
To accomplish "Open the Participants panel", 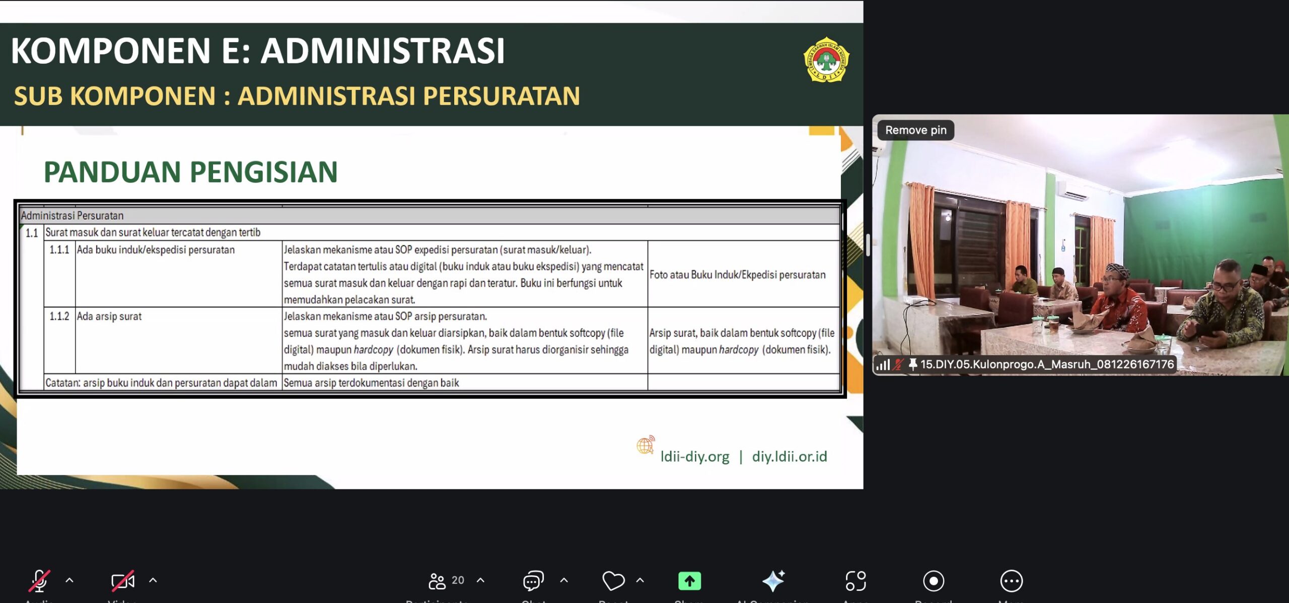I will pos(437,581).
